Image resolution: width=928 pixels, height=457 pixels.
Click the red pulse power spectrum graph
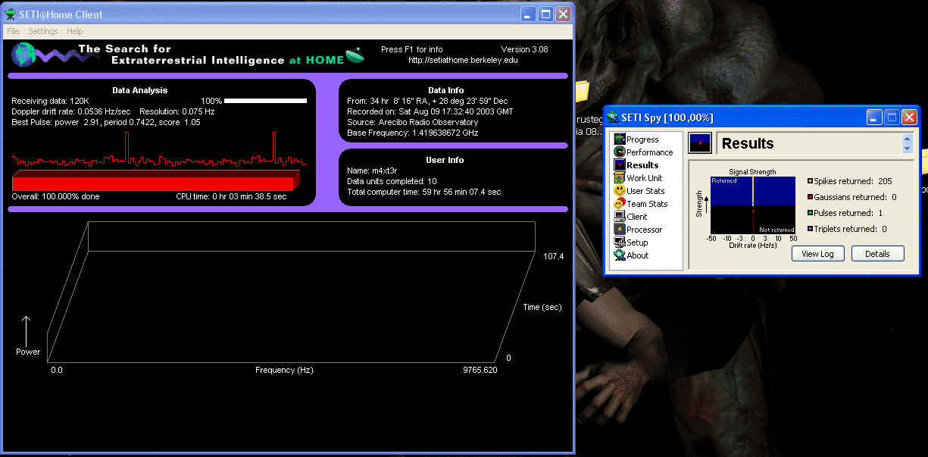(159, 149)
